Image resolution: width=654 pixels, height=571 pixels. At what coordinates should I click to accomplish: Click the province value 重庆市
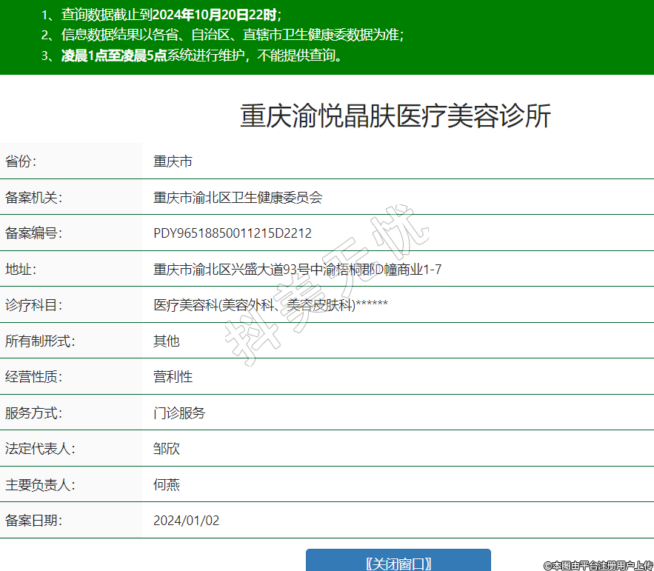click(173, 161)
